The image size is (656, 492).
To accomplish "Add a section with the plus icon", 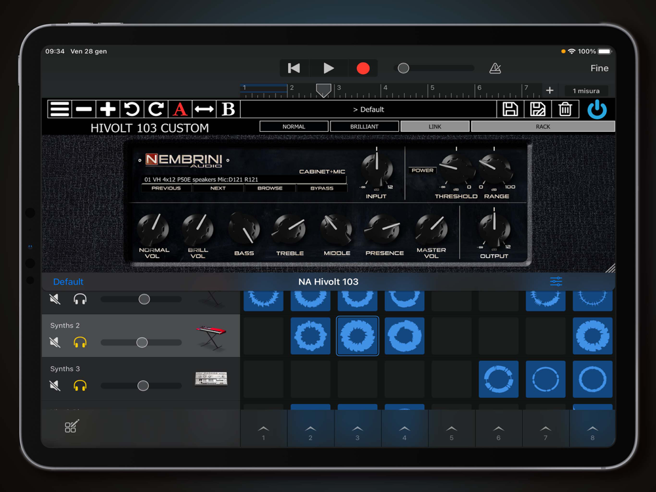I will tap(550, 91).
